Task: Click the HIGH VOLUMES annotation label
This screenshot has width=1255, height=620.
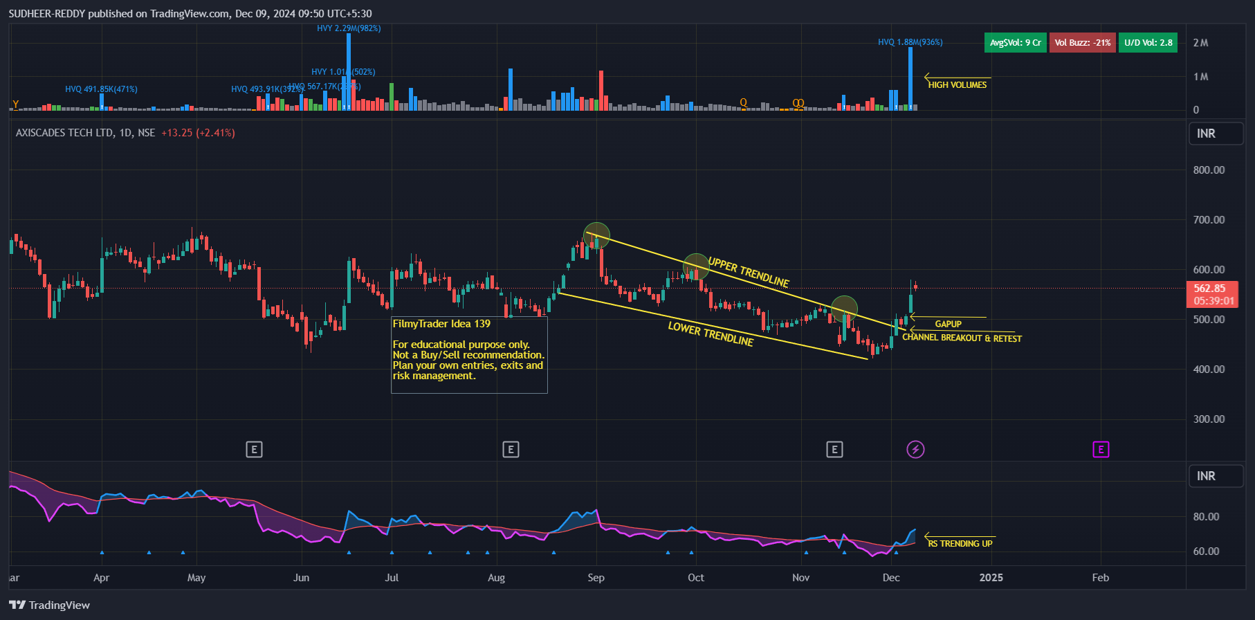Action: pos(958,84)
